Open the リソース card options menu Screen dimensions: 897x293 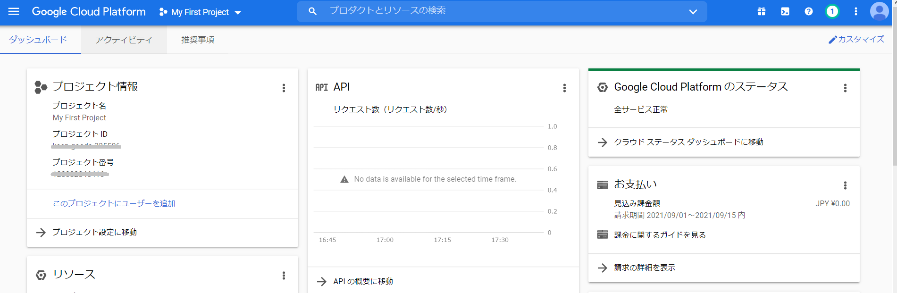[x=284, y=276]
